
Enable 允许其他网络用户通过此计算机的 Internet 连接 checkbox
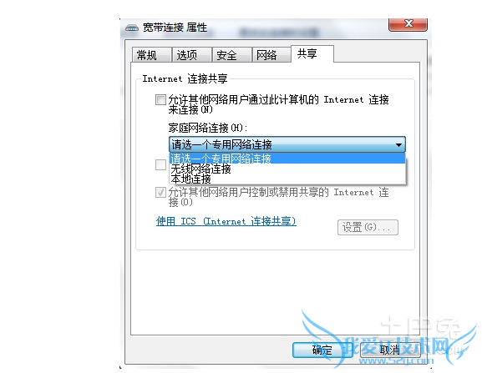point(160,100)
